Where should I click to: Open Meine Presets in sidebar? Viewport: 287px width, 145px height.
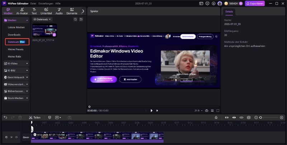(15, 49)
